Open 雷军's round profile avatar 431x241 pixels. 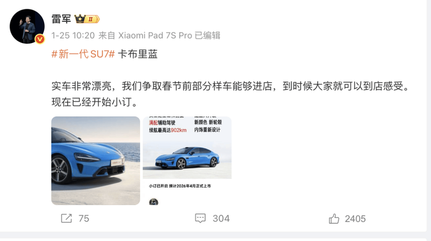click(x=27, y=26)
